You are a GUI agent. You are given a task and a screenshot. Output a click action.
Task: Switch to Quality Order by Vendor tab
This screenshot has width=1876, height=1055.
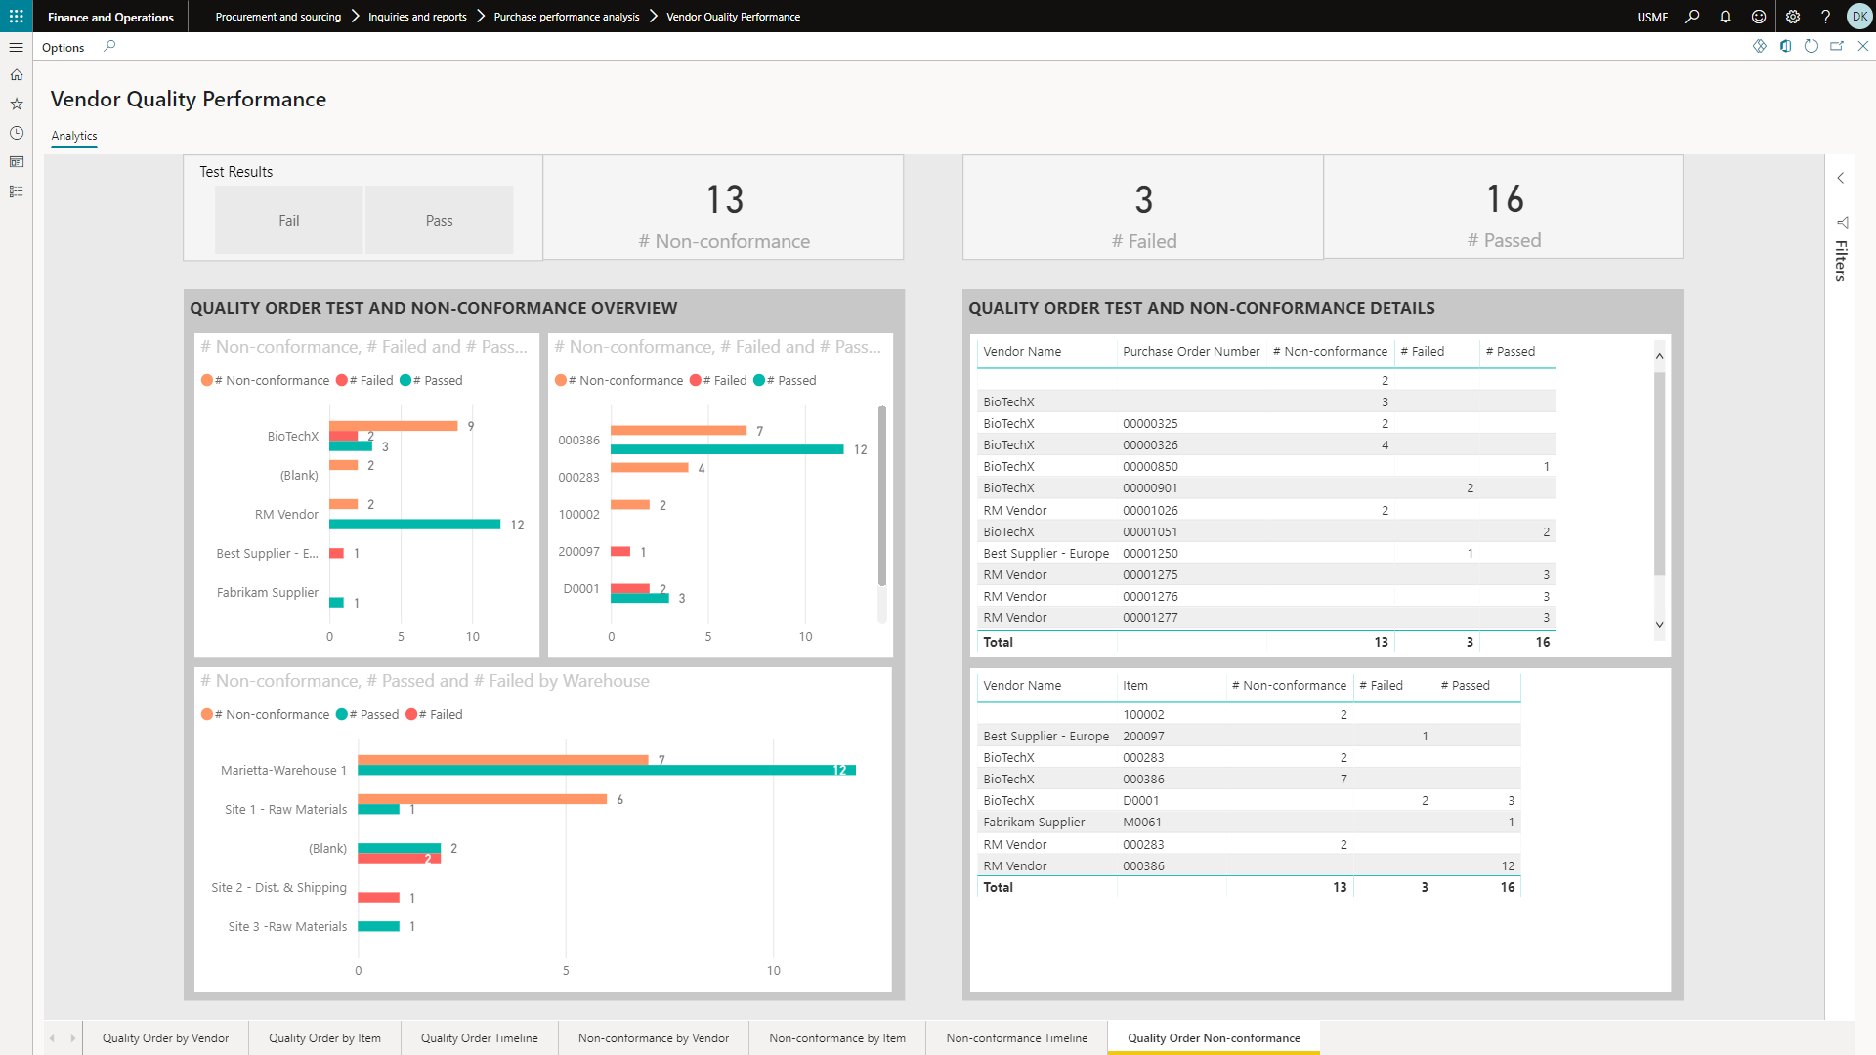[165, 1038]
